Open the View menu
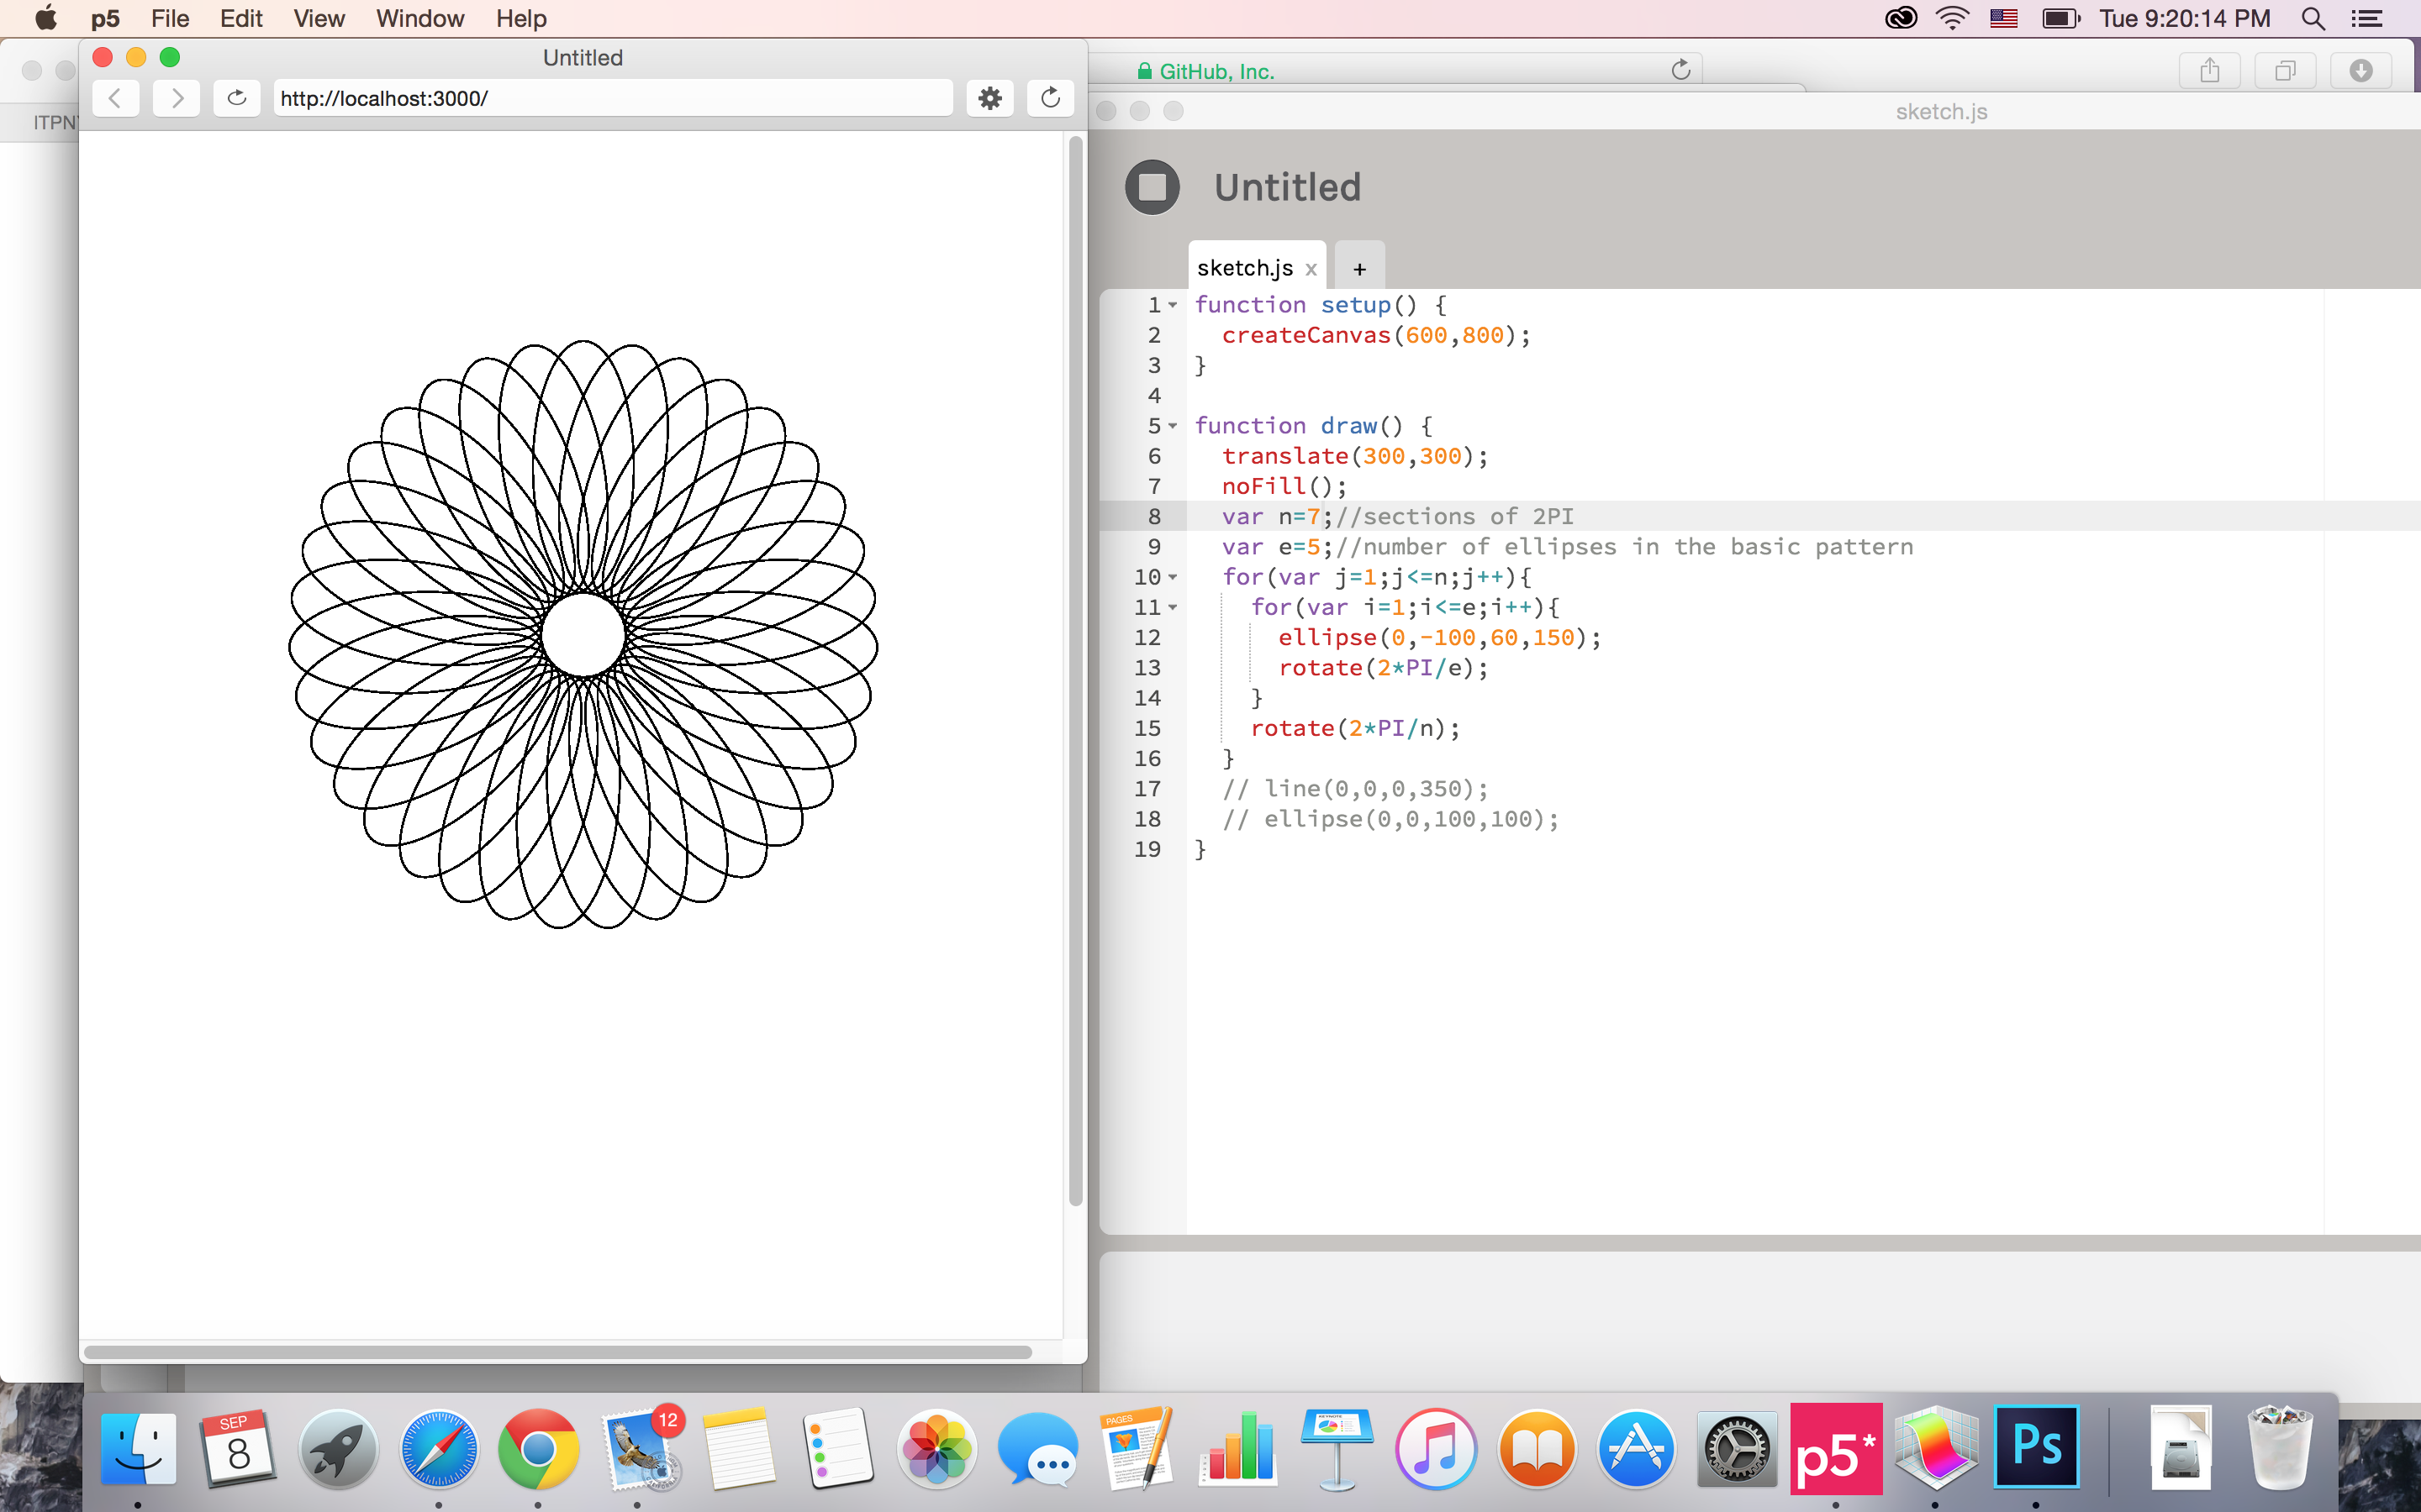 tap(319, 18)
